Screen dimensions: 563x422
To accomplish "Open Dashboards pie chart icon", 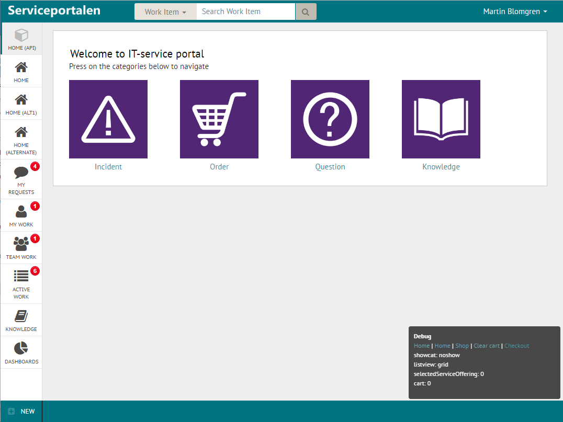I will [x=21, y=348].
